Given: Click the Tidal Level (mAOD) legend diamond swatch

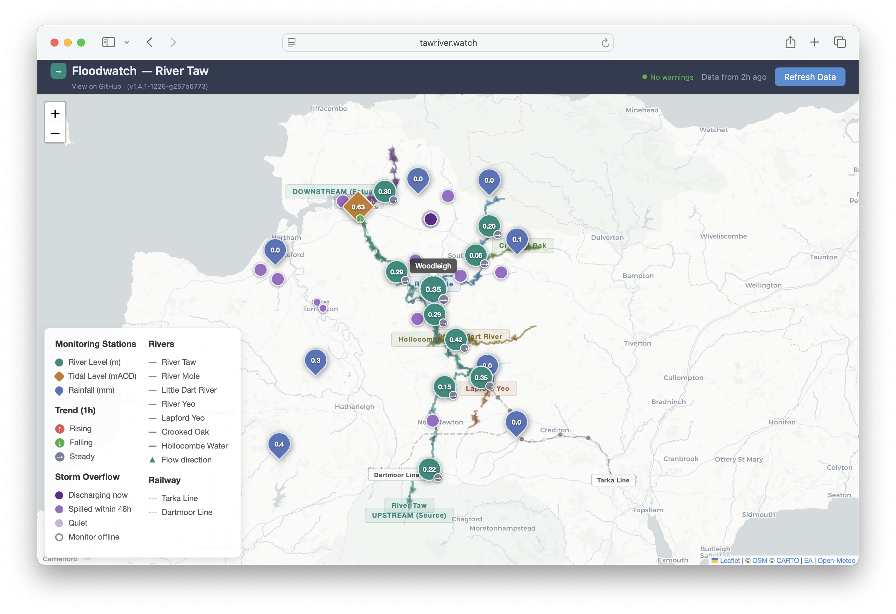Looking at the screenshot, I should (x=59, y=376).
